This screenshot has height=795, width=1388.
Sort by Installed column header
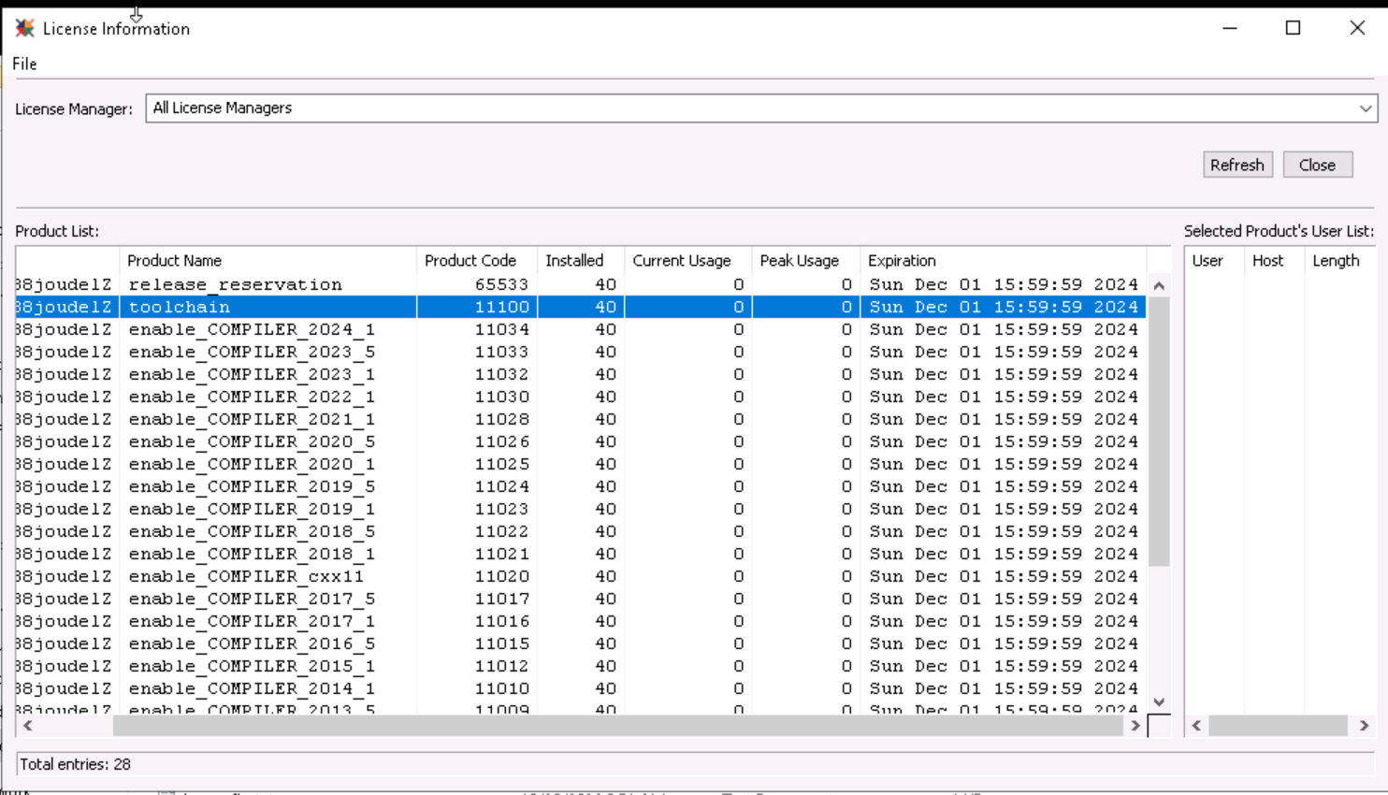coord(581,260)
